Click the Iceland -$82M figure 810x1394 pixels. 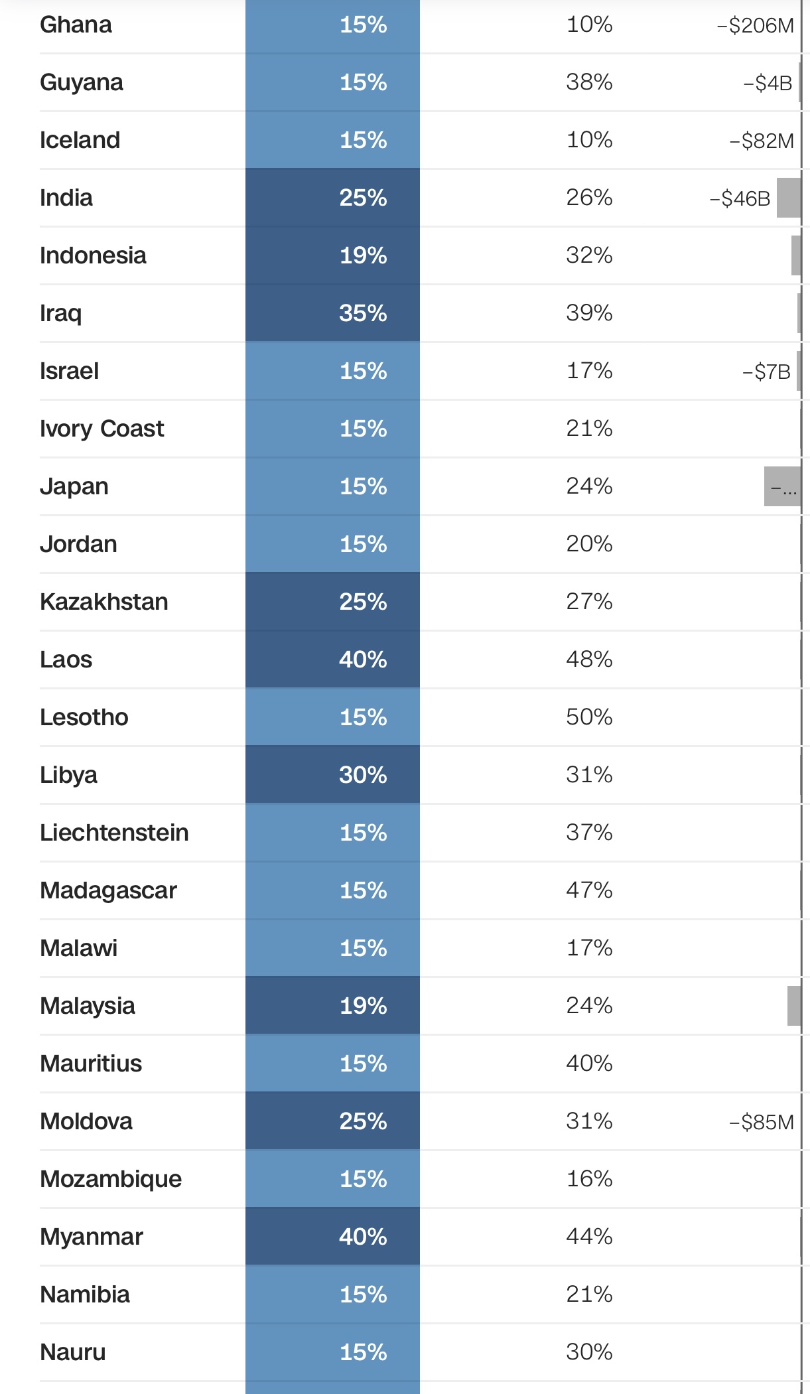click(x=762, y=141)
